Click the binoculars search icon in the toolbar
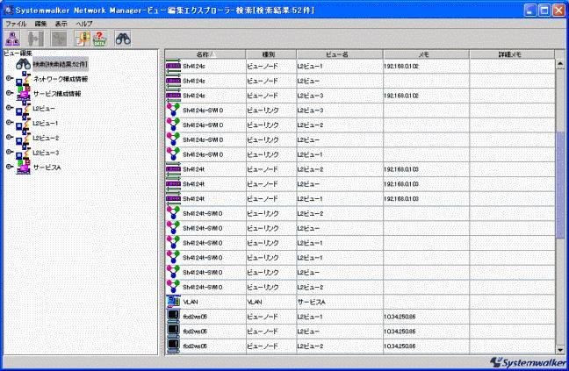Screen dimensions: 569x371 [x=123, y=39]
